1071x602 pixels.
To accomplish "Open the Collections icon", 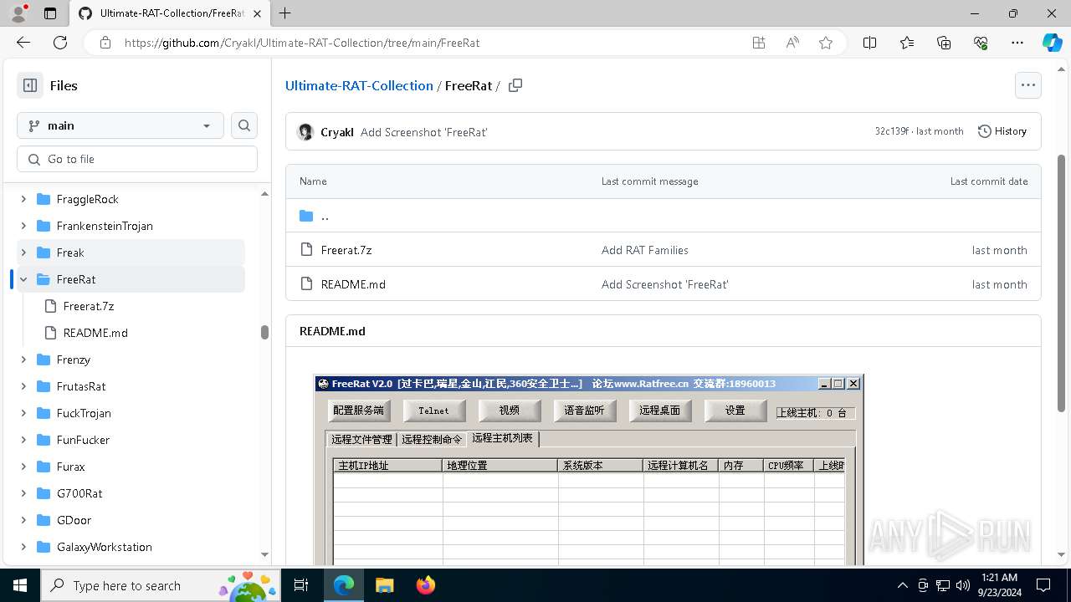I will pos(944,43).
